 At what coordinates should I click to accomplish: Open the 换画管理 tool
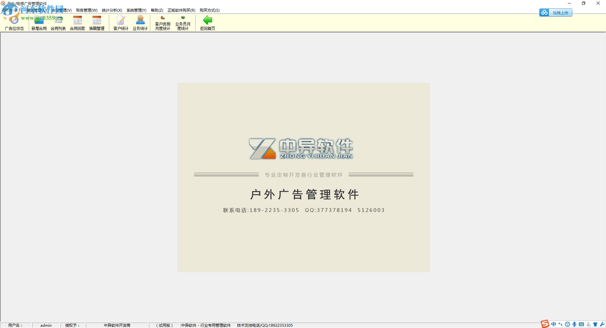(97, 22)
